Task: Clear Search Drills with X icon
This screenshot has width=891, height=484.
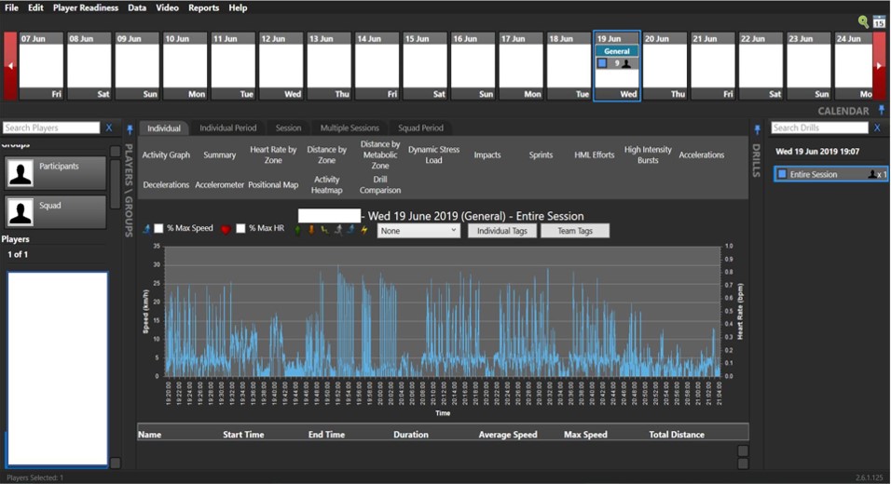Action: [x=877, y=128]
